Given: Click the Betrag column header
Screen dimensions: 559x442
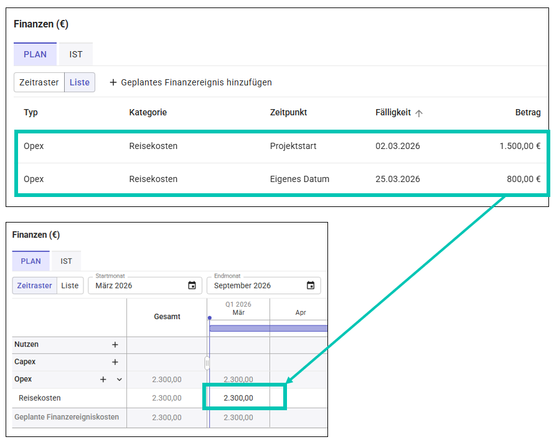Looking at the screenshot, I should (x=528, y=113).
